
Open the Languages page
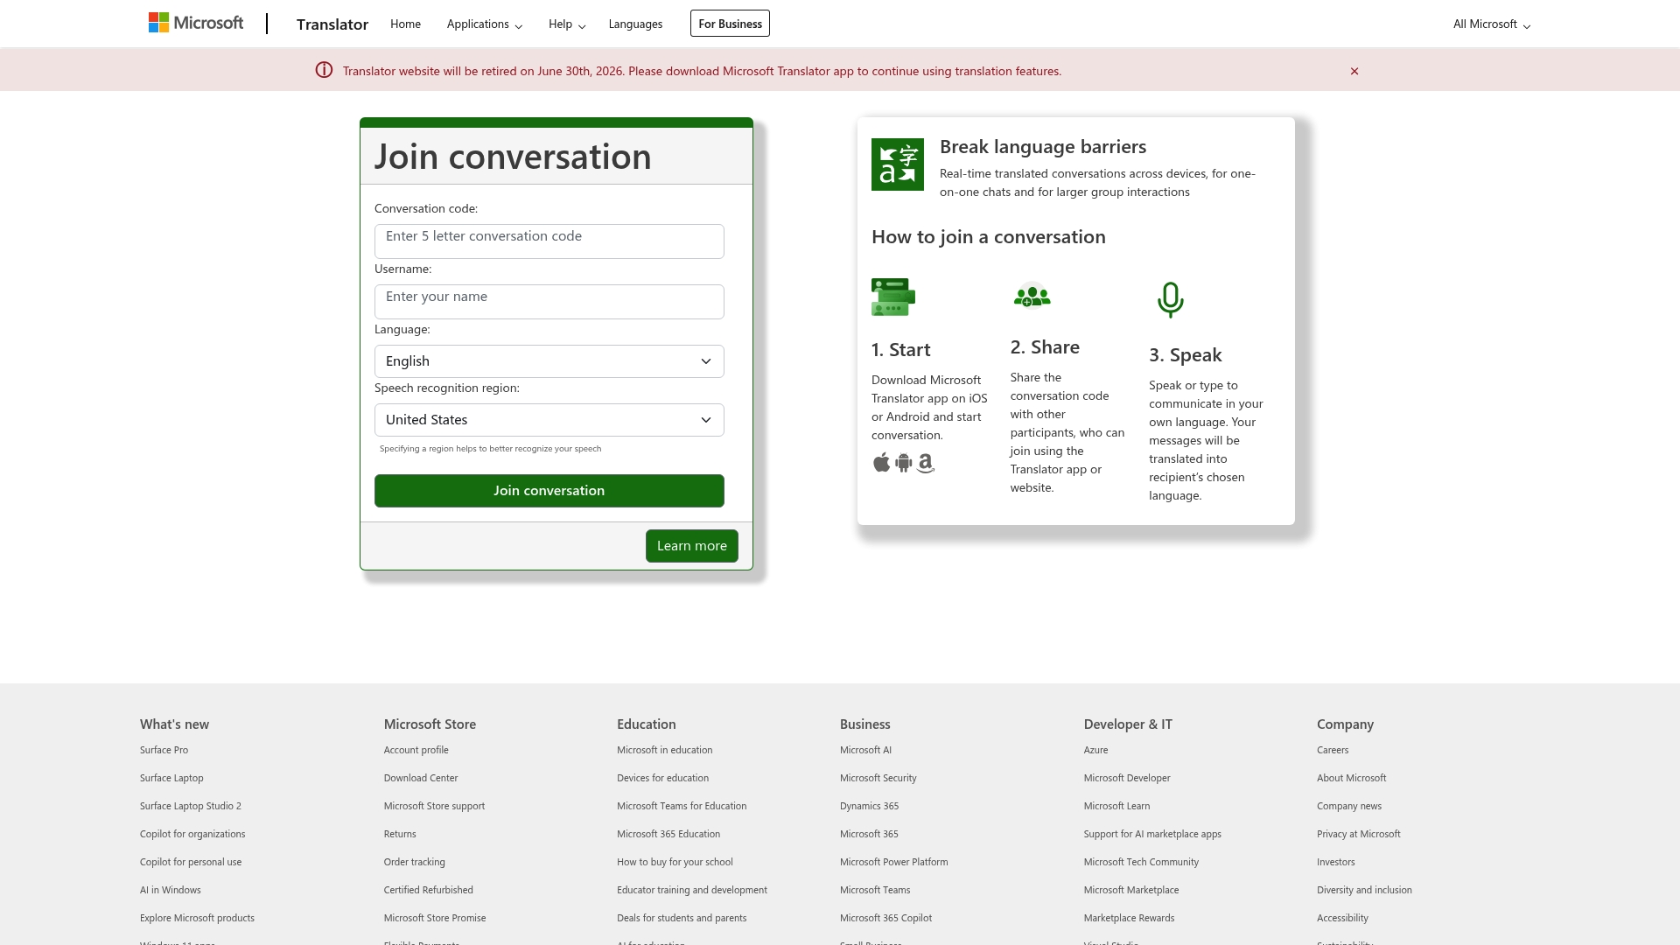tap(635, 24)
